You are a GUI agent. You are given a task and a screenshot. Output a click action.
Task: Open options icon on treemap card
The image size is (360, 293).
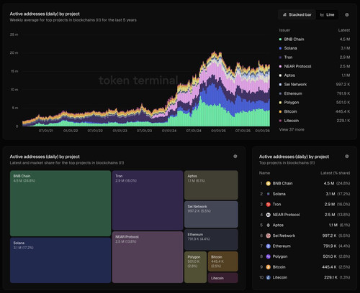coord(235,157)
